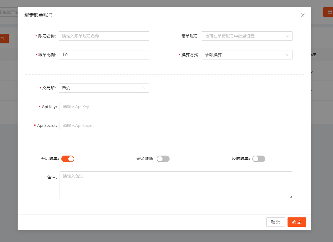333x242 pixels.
Task: Enable the 反向跟单 switch
Action: pos(259,159)
